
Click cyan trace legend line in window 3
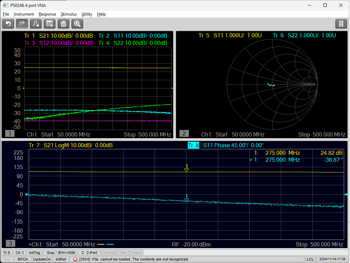pos(110,244)
